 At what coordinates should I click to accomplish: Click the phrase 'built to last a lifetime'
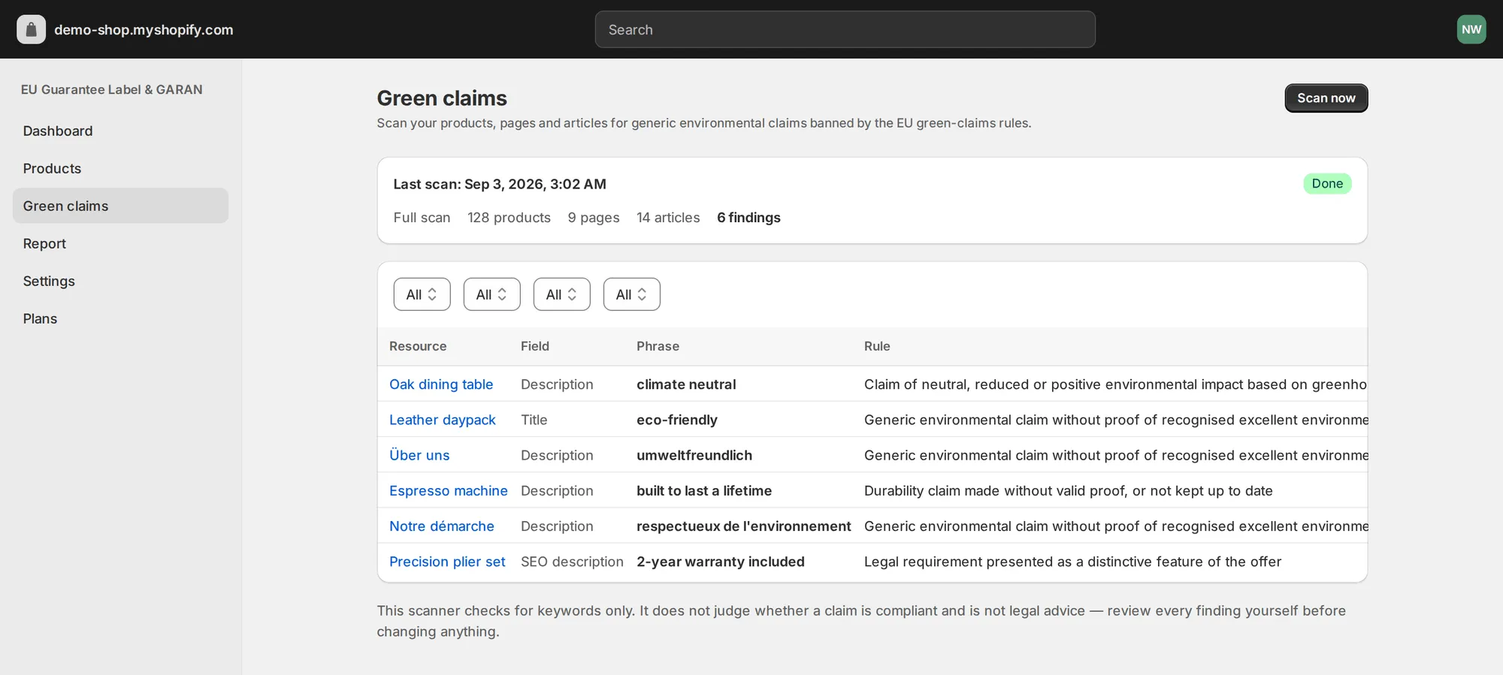[x=704, y=490]
